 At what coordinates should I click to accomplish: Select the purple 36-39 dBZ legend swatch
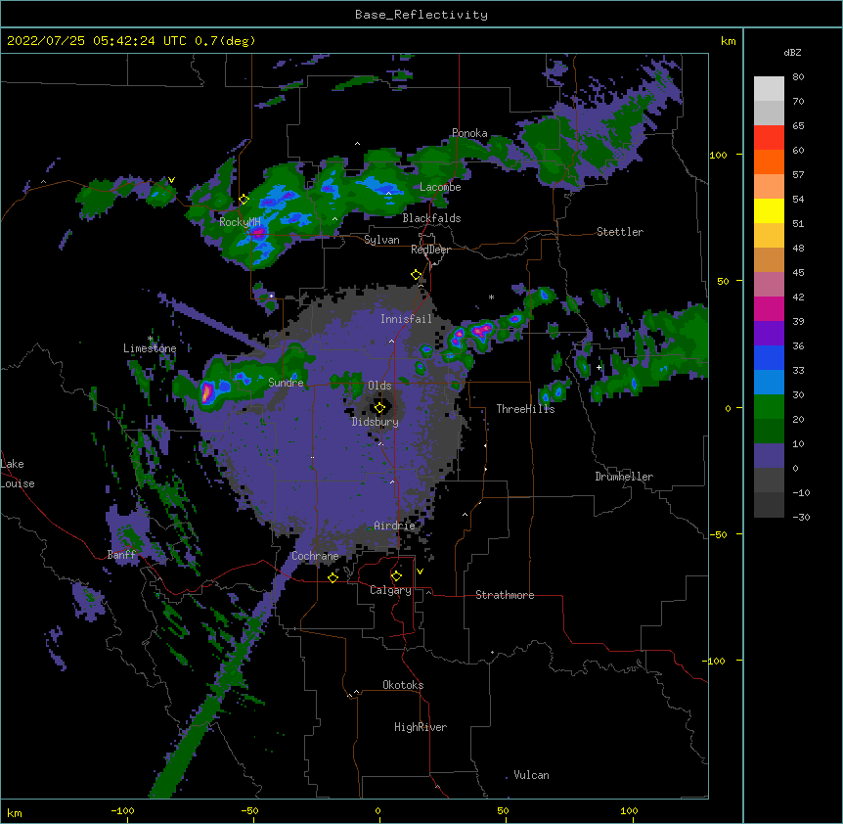[769, 334]
